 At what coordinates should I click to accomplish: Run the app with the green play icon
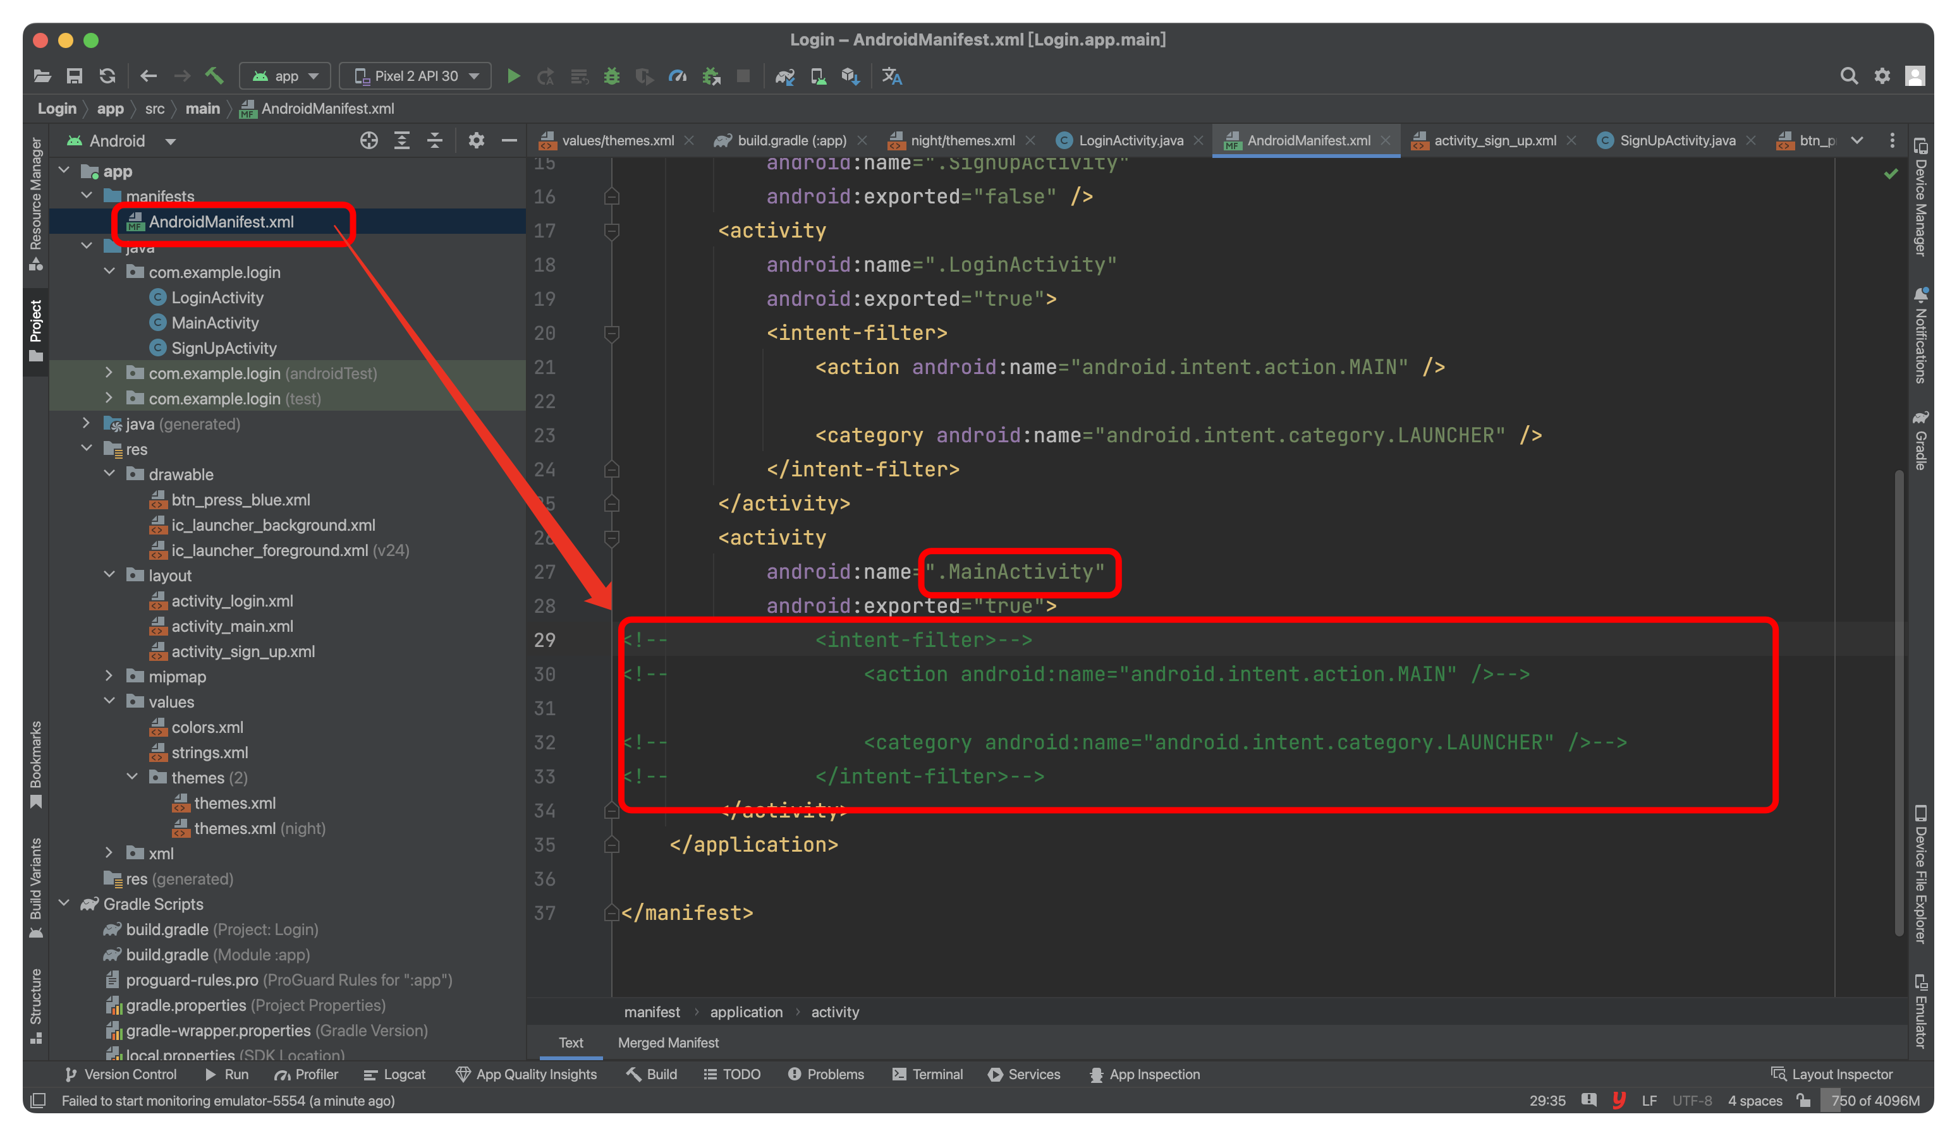click(513, 76)
